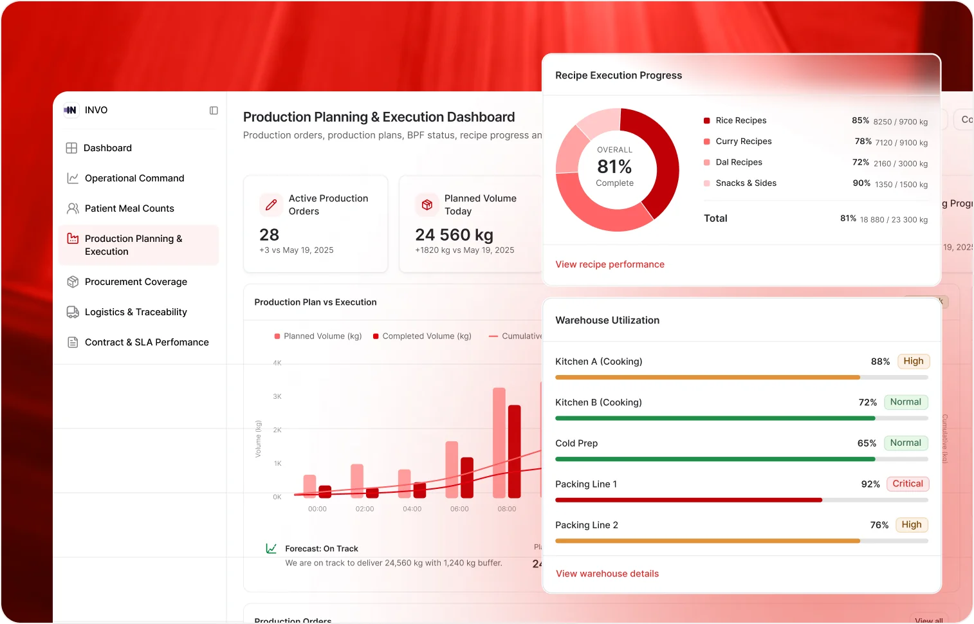
Task: Click the '24 560 kg' value
Action: [454, 235]
